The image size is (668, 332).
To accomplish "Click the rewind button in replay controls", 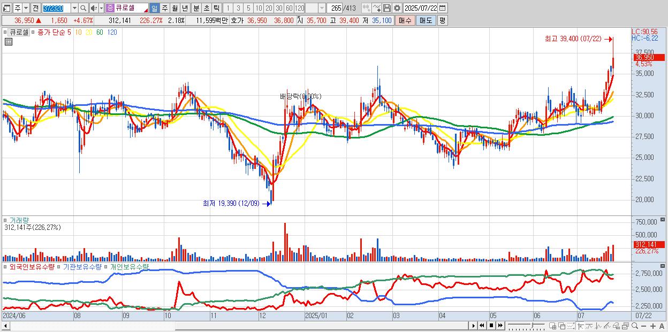I will [x=482, y=326].
